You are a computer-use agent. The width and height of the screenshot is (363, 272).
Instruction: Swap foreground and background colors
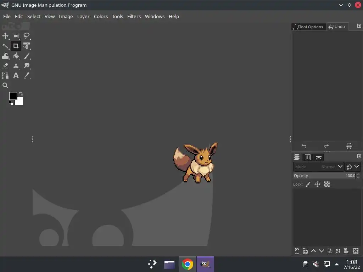coord(21,93)
